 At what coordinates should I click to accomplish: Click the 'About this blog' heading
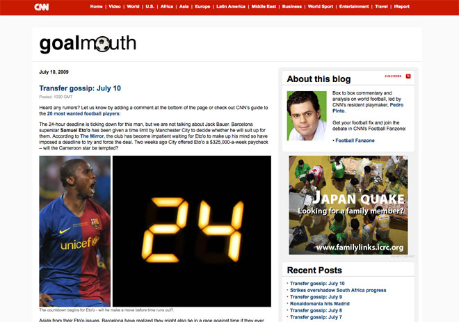pyautogui.click(x=319, y=79)
